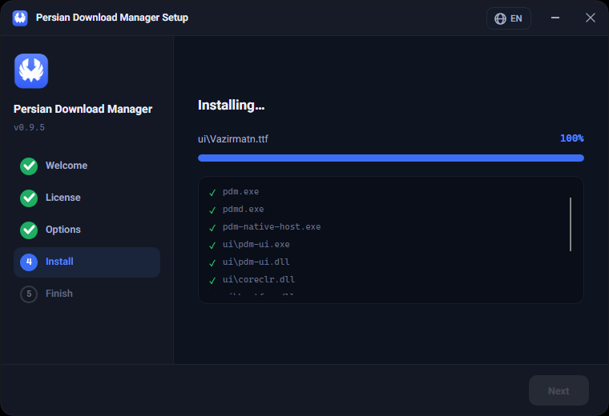Select the ui\pdm-ui.dll log entry
609x416 pixels.
(x=256, y=262)
